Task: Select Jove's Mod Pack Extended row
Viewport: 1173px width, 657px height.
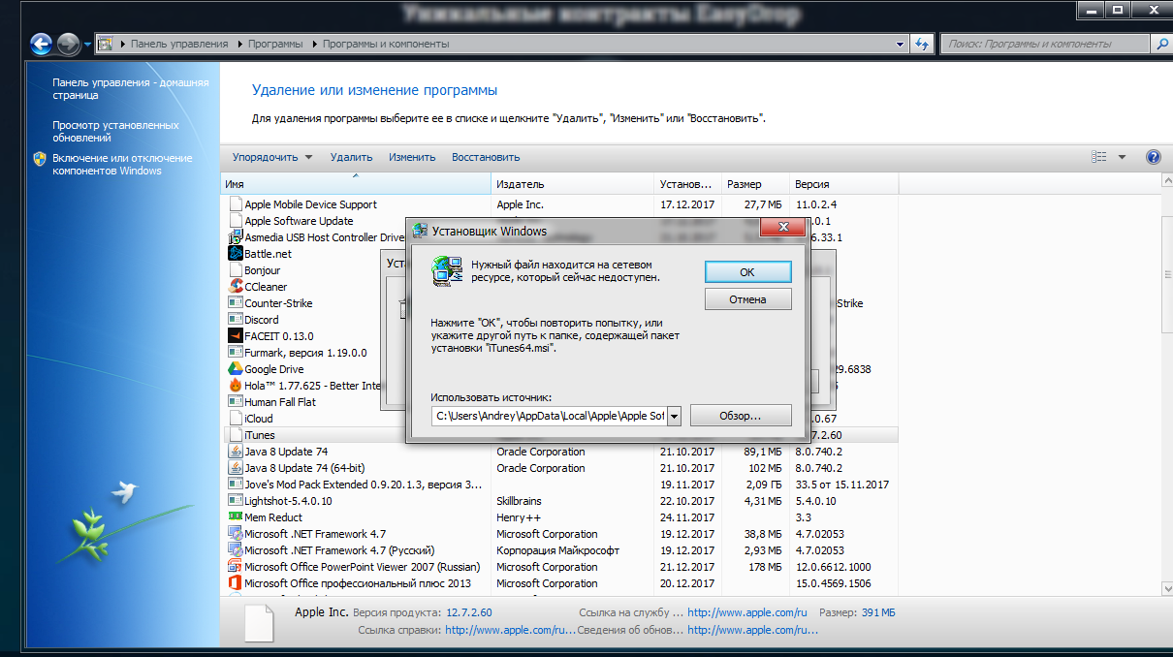Action: point(561,485)
